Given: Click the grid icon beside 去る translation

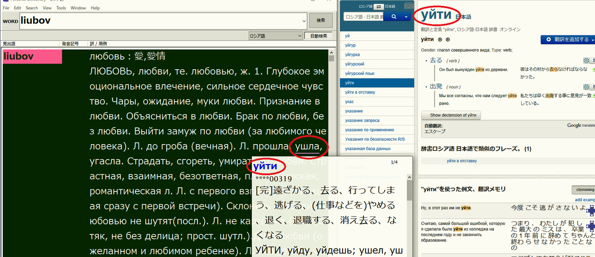Looking at the screenshot, I should coord(587,61).
